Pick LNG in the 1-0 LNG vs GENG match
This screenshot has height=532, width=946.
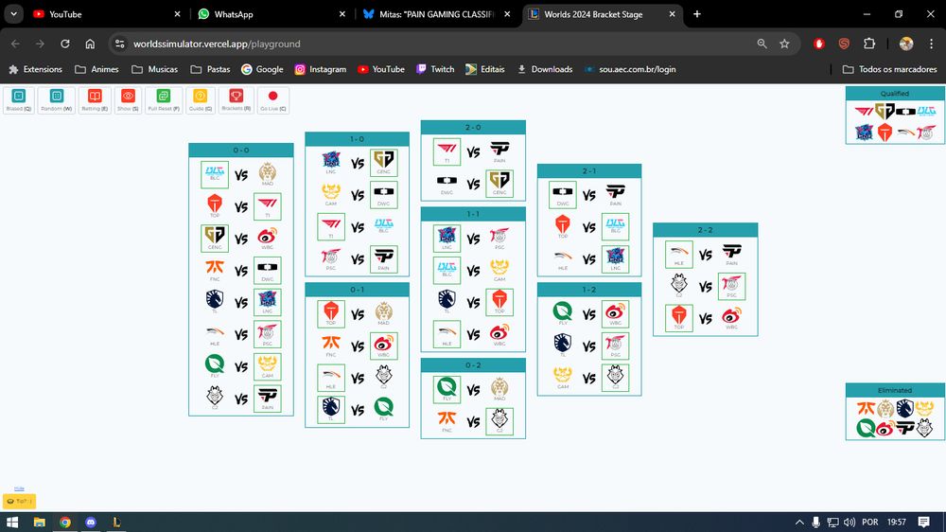point(331,163)
